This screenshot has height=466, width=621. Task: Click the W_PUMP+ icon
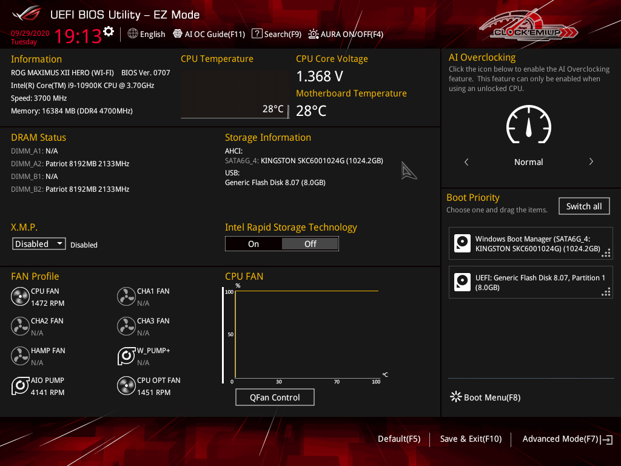pos(126,356)
